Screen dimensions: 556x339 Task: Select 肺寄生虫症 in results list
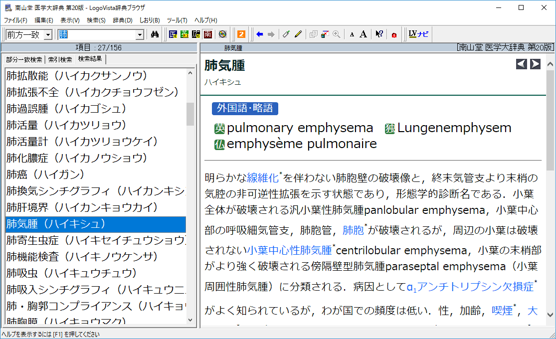[x=96, y=240]
